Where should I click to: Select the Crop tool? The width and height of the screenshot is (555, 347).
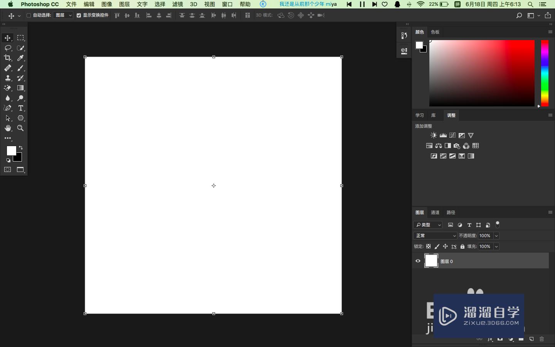click(8, 58)
